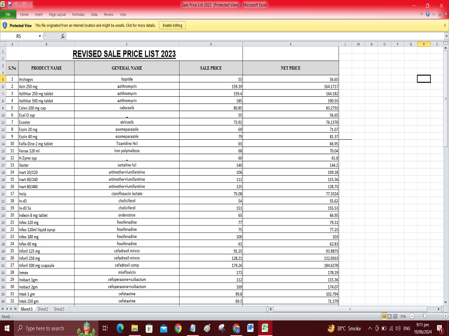Image resolution: width=449 pixels, height=336 pixels.
Task: Click the Save icon in Quick Access toolbar
Action: tap(10, 4)
